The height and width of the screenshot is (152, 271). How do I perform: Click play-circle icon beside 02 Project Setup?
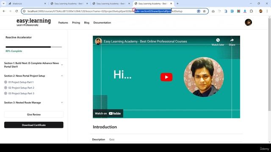coord(6,88)
